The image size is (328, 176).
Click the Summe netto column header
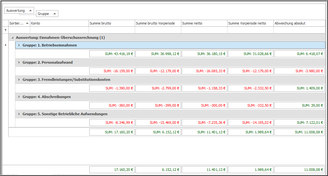point(204,23)
